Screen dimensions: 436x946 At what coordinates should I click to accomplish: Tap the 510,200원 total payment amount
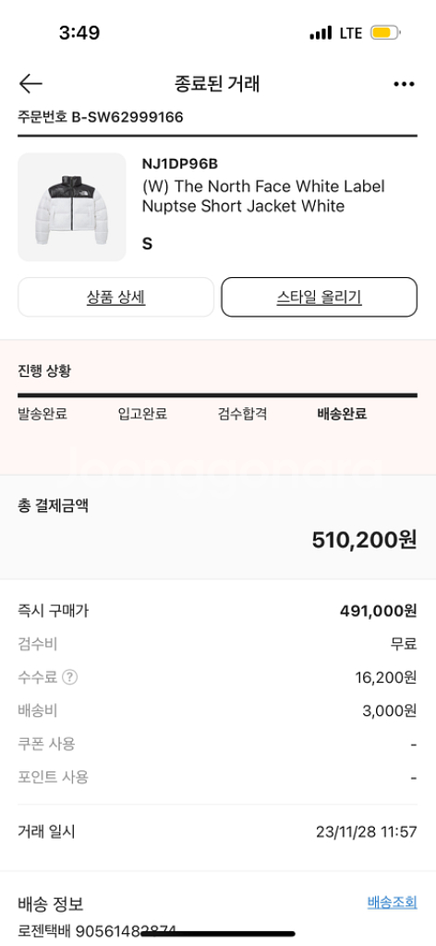point(364,540)
